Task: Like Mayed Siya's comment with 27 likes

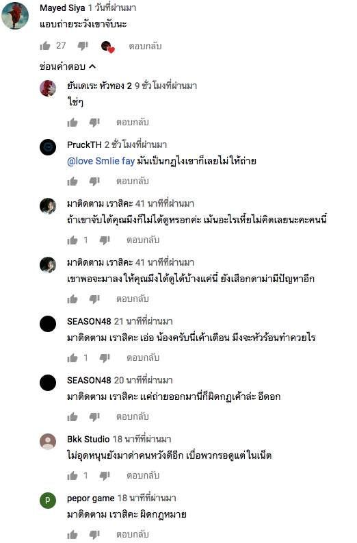Action: click(45, 46)
